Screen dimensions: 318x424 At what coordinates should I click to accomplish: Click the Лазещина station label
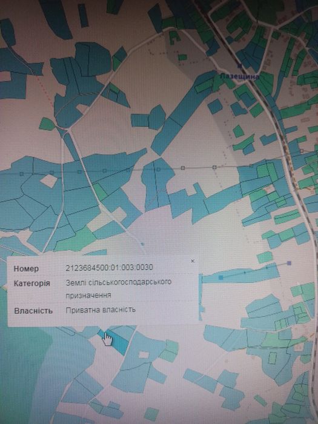click(240, 76)
